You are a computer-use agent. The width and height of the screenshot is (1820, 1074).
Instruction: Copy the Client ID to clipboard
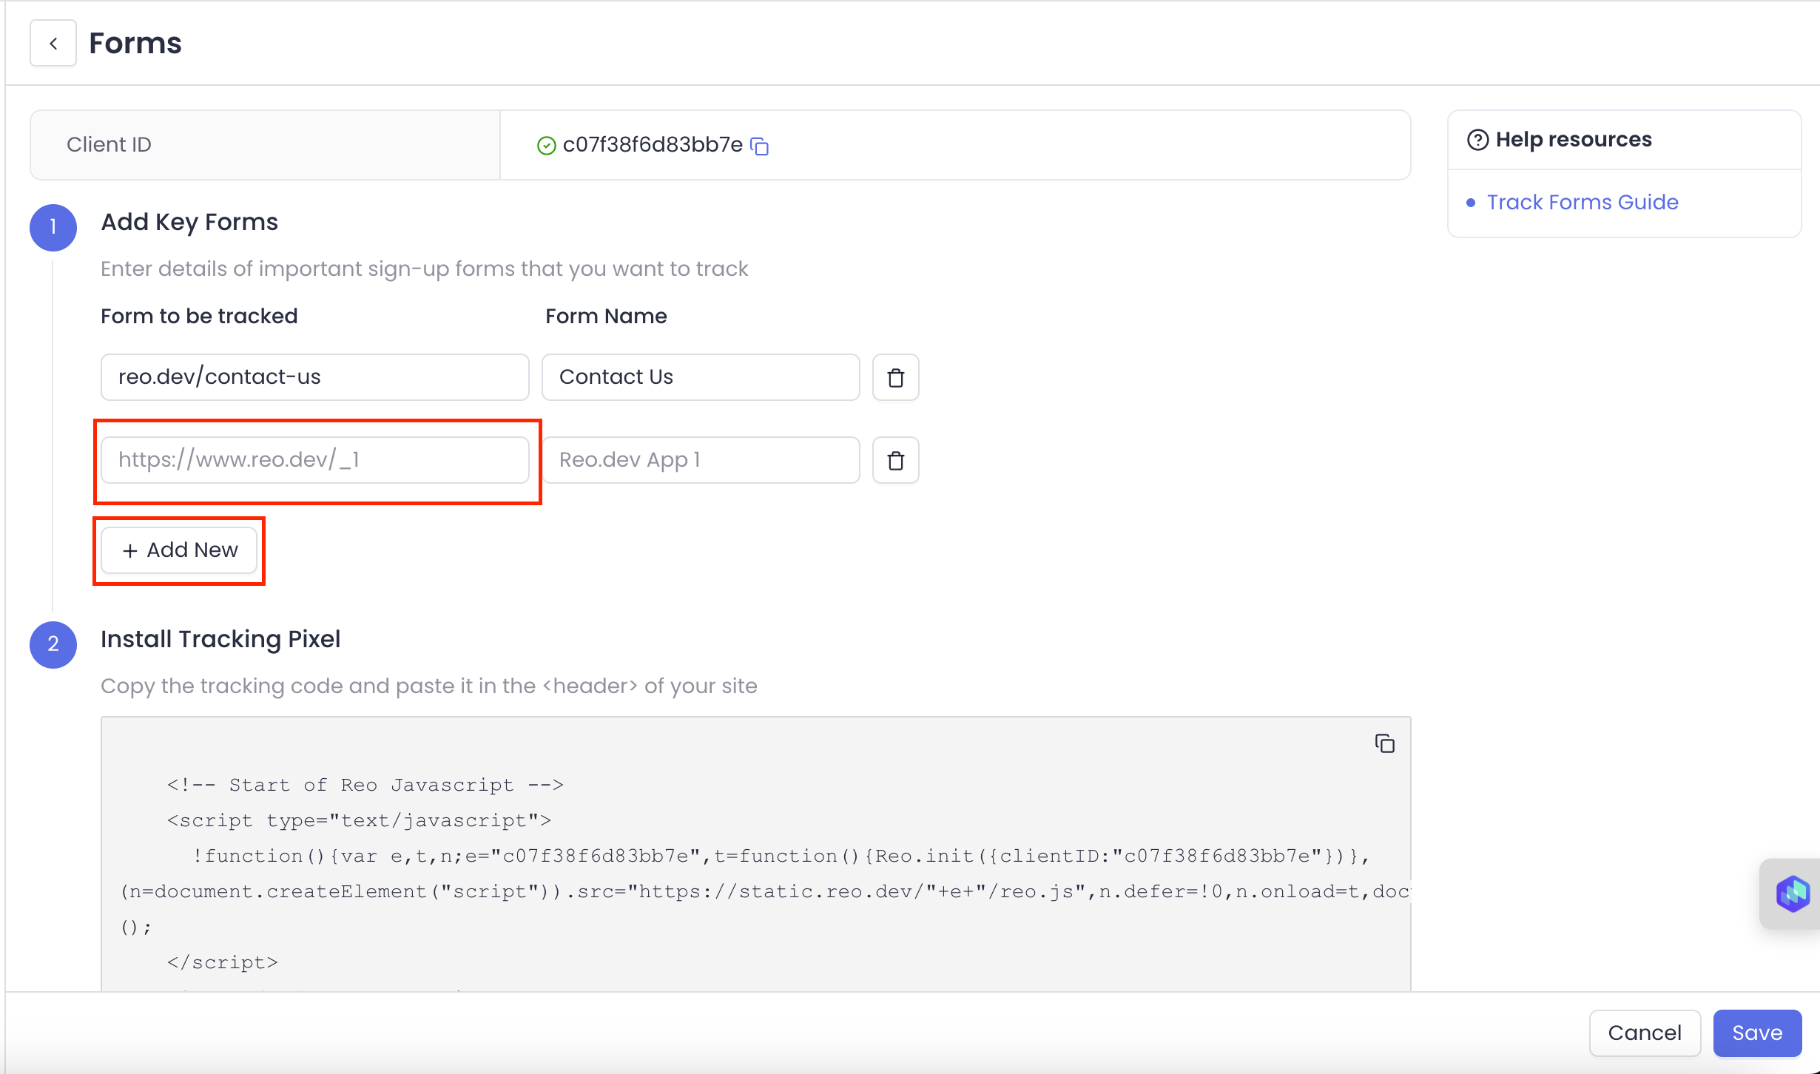pos(760,146)
